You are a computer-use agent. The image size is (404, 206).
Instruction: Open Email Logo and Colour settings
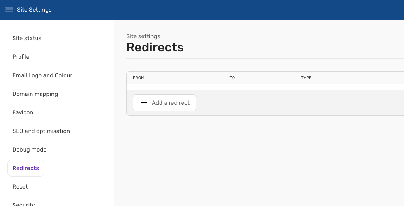(42, 75)
